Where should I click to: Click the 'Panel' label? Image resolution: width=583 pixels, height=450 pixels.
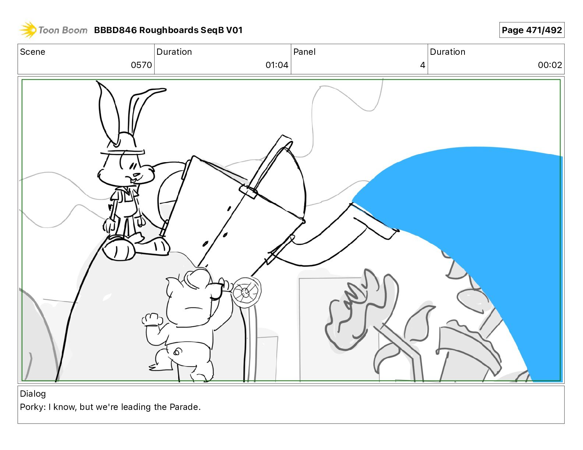304,52
